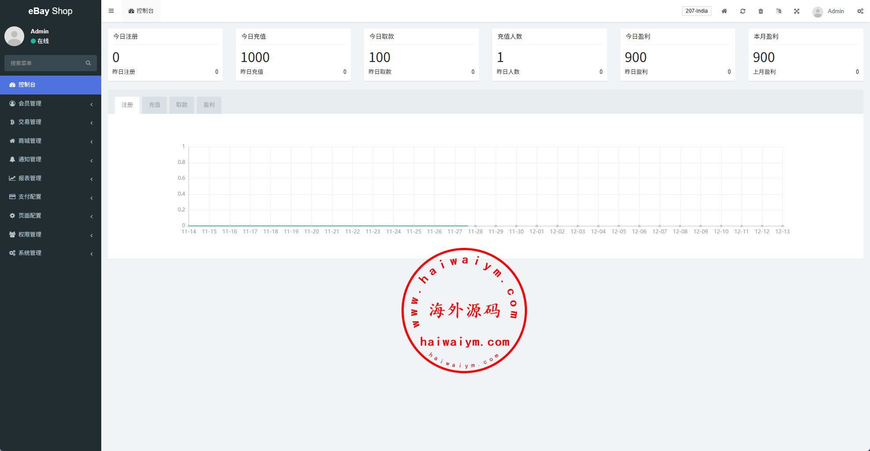This screenshot has width=870, height=451.
Task: Click the search magnifier in sidebar
Action: point(88,63)
